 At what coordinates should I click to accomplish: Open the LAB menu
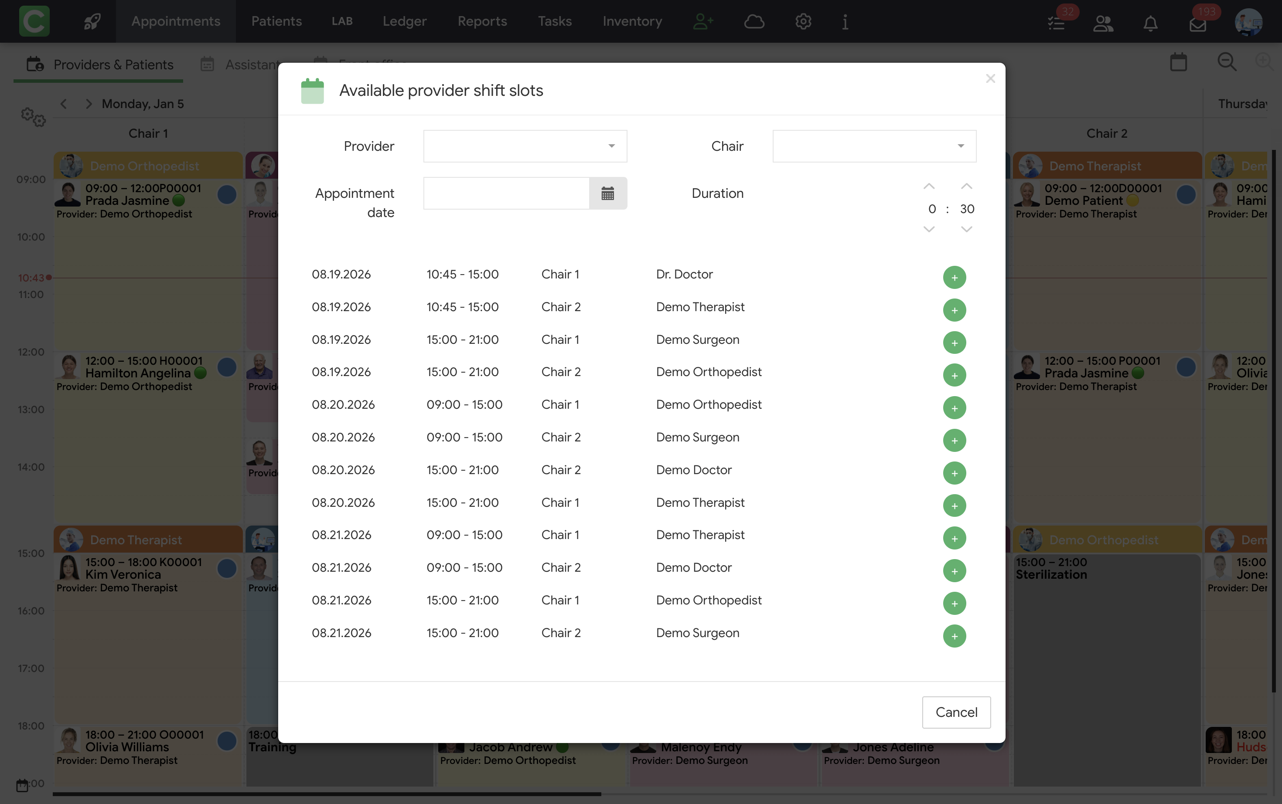pyautogui.click(x=342, y=21)
